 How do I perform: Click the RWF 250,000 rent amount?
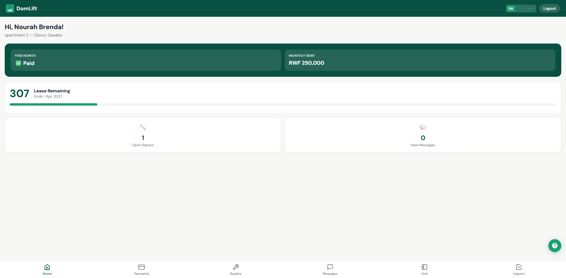[307, 63]
